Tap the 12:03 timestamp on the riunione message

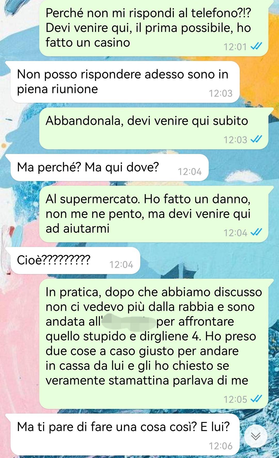pyautogui.click(x=221, y=93)
